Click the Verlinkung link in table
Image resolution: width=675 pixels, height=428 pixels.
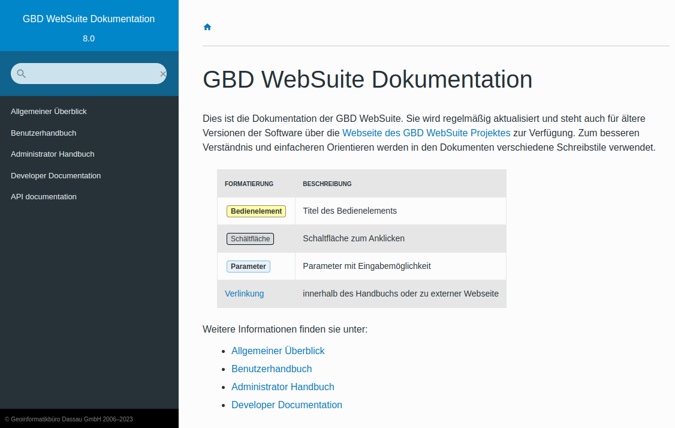pos(244,294)
